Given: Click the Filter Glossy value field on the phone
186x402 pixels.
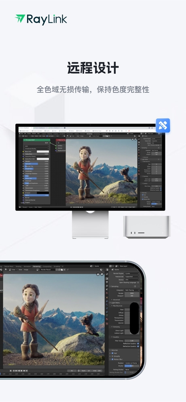Looking at the screenshot, I should click(x=132, y=341).
